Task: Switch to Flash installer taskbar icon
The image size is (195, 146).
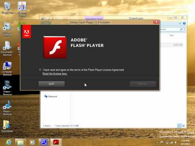Action: coord(56,142)
